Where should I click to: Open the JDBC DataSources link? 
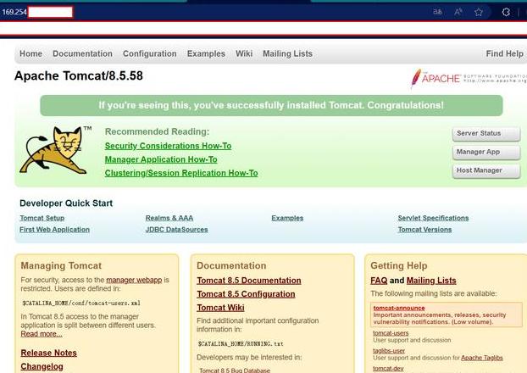[176, 230]
